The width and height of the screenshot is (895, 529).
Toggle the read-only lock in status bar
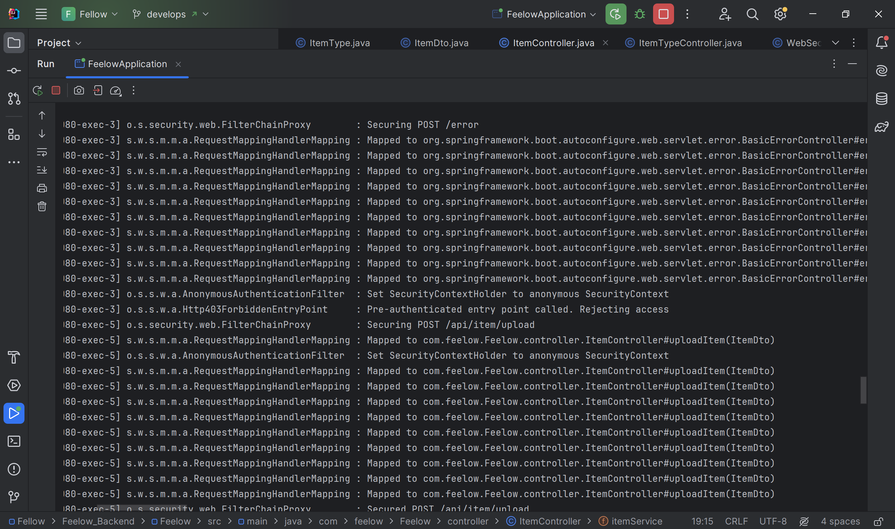pos(878,522)
